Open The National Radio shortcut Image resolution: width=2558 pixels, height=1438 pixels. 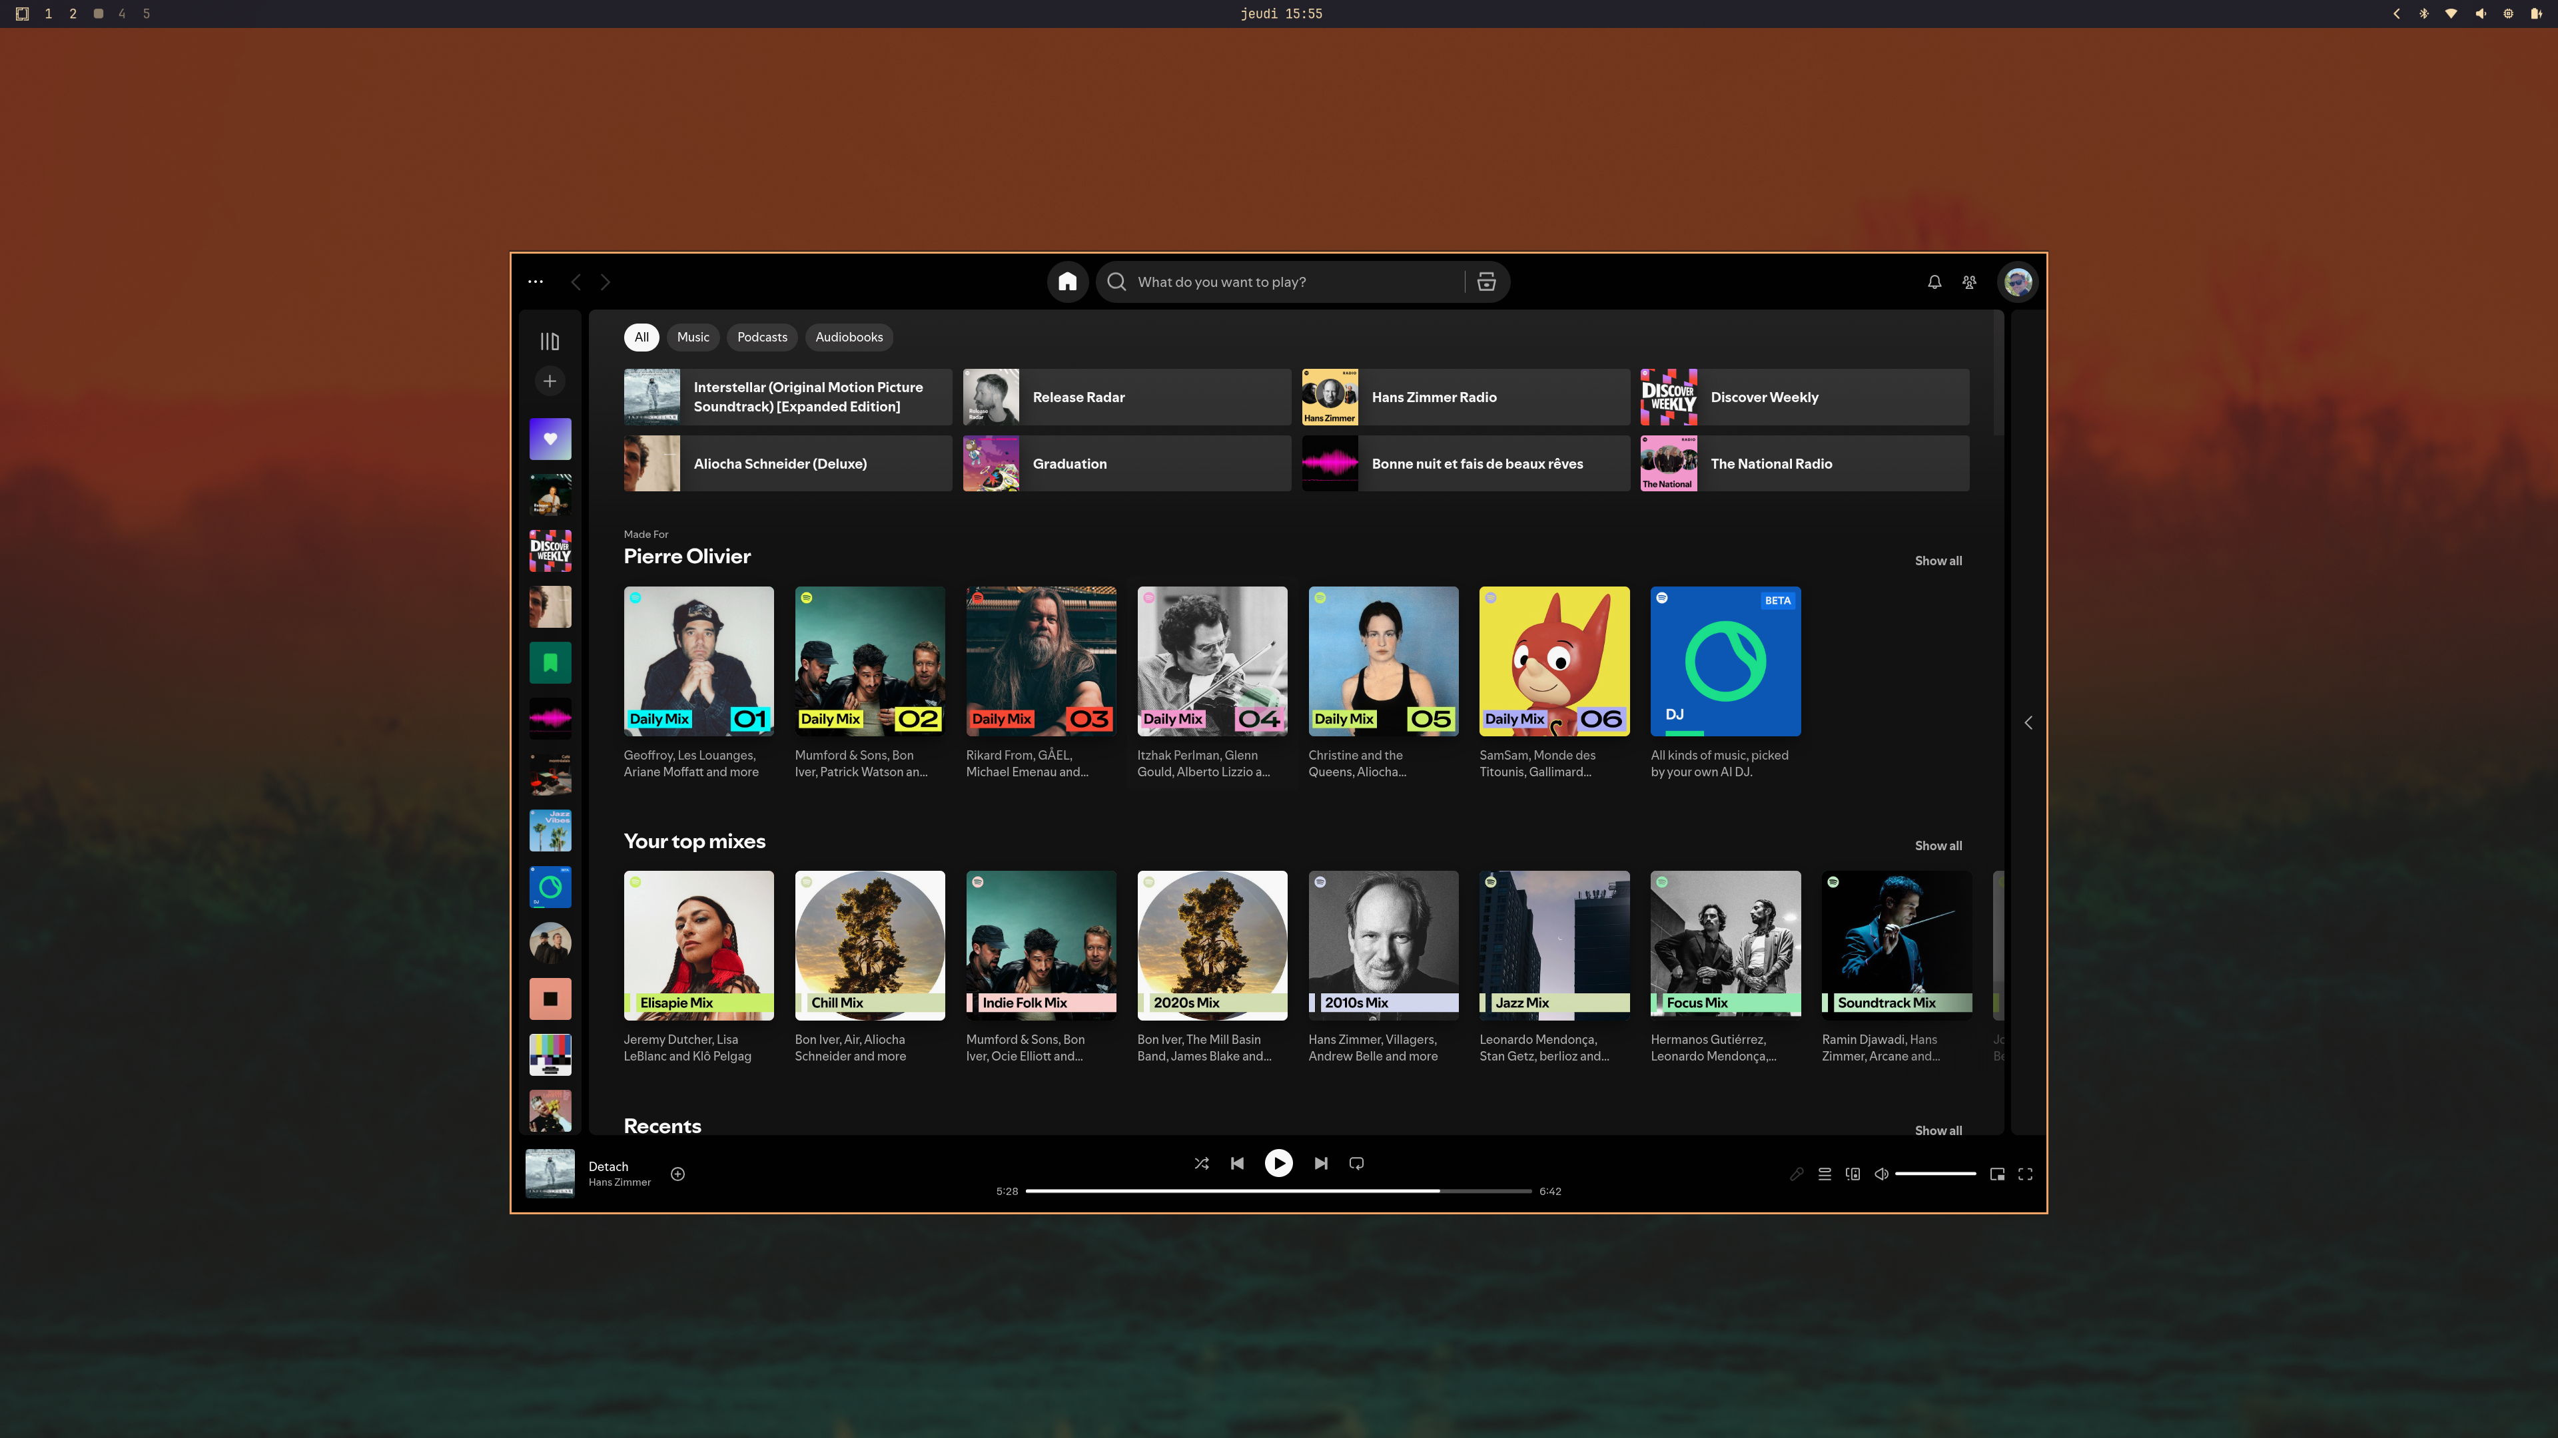[x=1805, y=463]
